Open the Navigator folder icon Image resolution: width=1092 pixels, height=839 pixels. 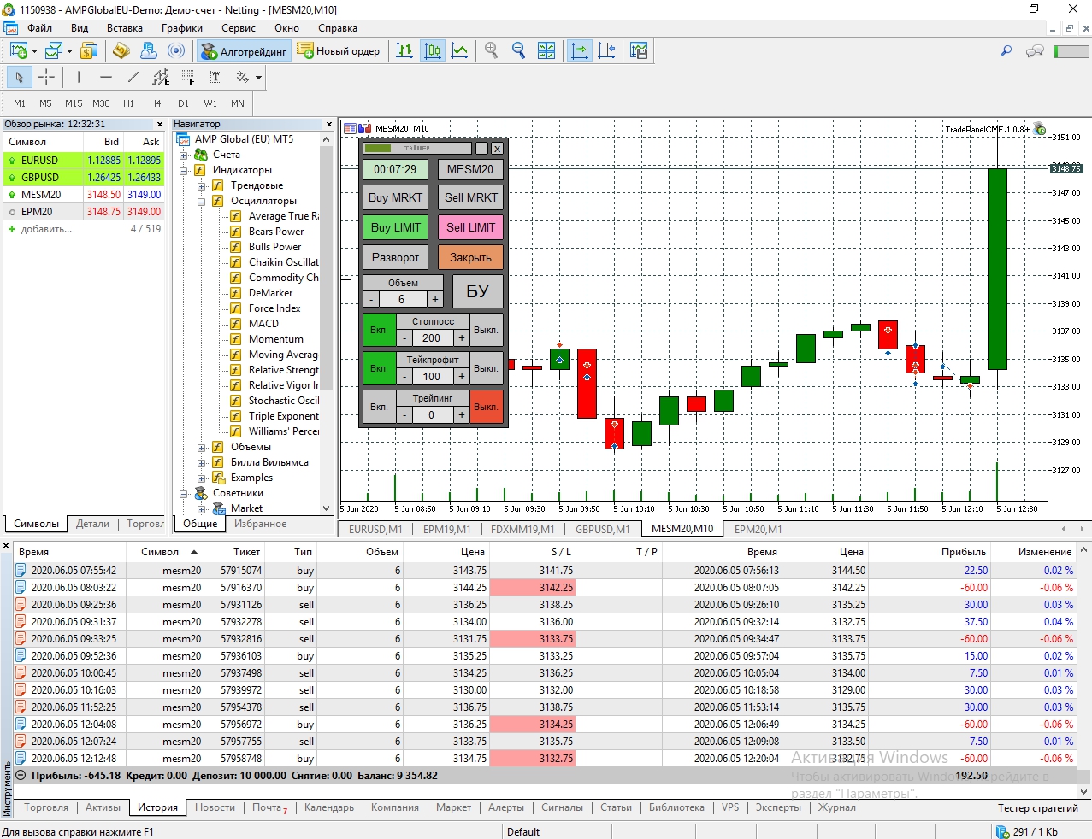[121, 51]
